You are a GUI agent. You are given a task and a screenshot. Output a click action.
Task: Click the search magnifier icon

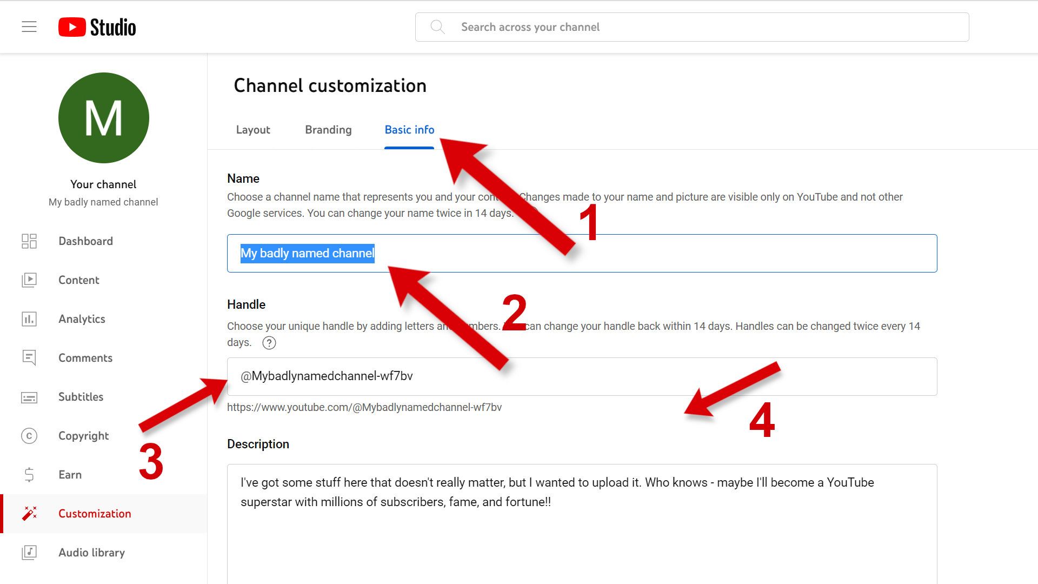(438, 26)
